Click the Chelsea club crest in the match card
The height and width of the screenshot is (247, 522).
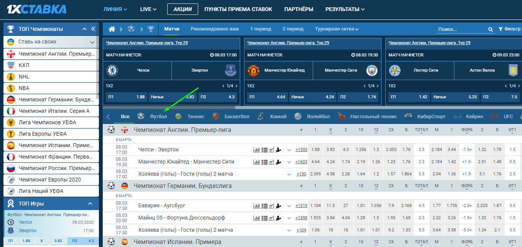pos(112,71)
